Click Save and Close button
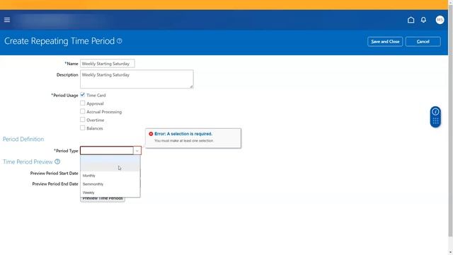 click(385, 42)
